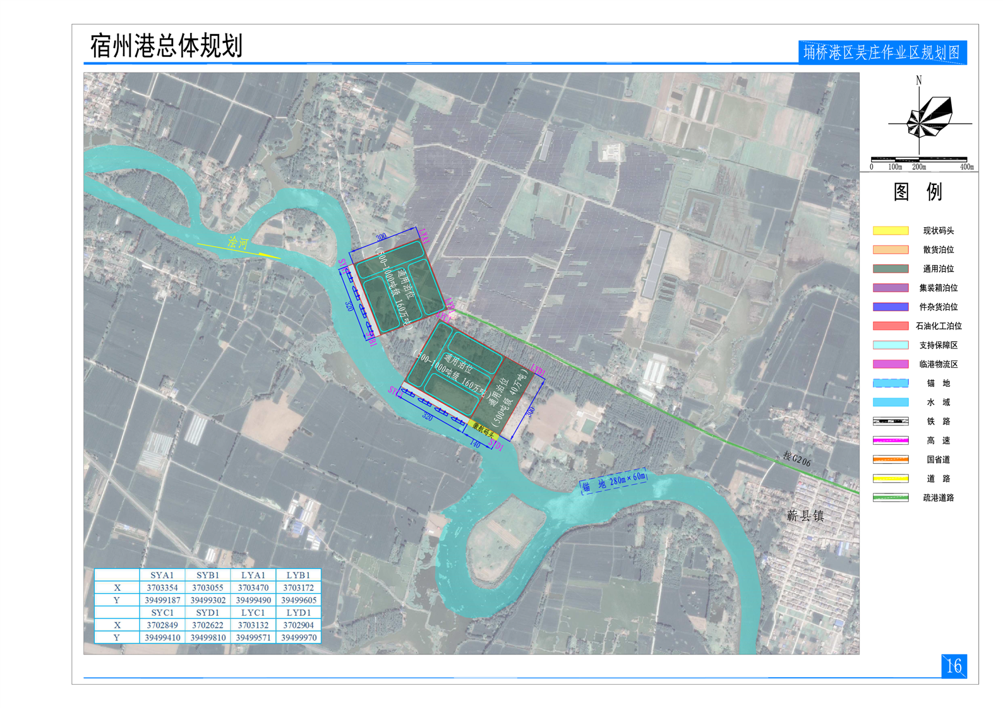Click the green port access road legend symbol
The height and width of the screenshot is (708, 1003).
click(x=890, y=498)
